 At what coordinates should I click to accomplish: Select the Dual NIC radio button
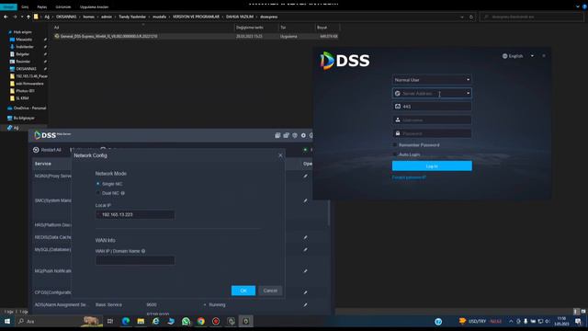[x=98, y=193]
